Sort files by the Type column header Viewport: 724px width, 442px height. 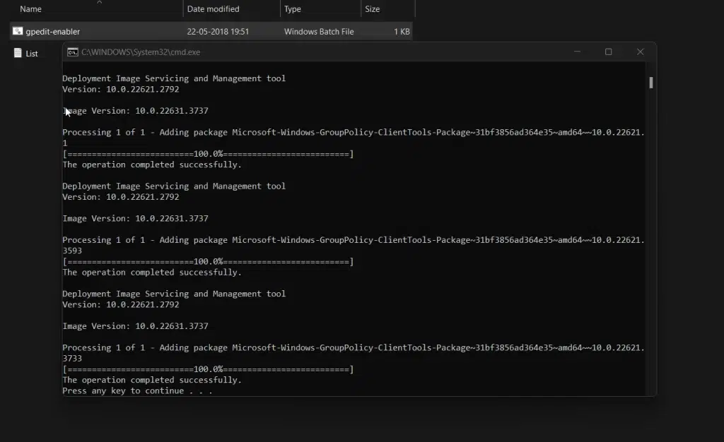coord(292,8)
